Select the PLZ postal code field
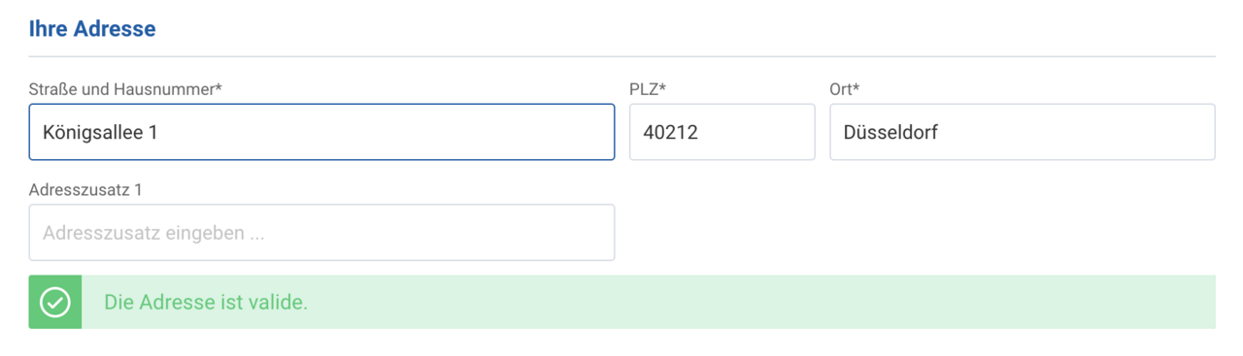Image resolution: width=1243 pixels, height=356 pixels. tap(722, 132)
